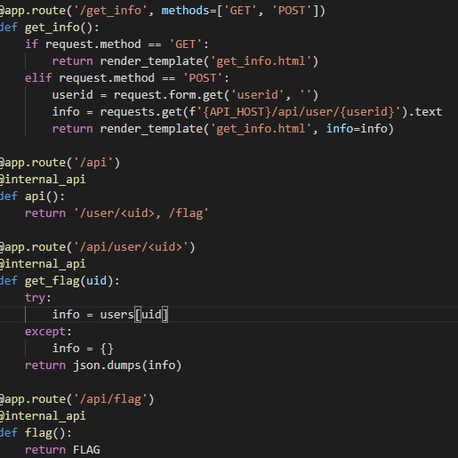The width and height of the screenshot is (458, 458).
Task: Click @internal_api decorator above def api()
Action: click(43, 180)
